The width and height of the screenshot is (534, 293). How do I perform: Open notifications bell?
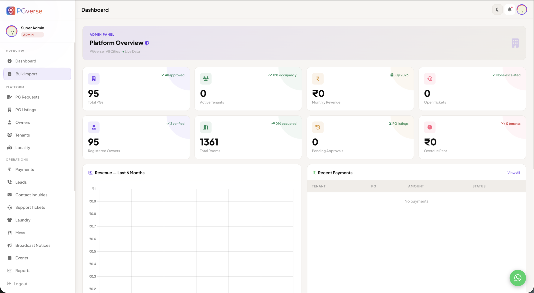tap(509, 10)
